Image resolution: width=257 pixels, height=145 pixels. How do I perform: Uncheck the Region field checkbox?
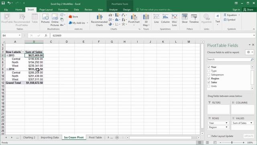coord(209,79)
